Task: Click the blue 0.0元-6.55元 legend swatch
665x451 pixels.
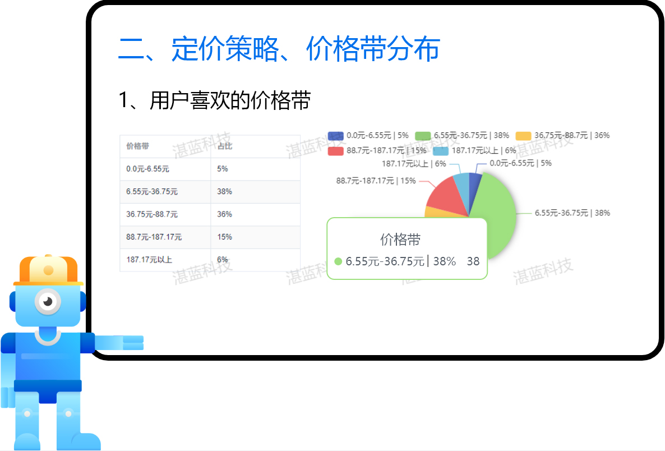Action: pyautogui.click(x=335, y=136)
